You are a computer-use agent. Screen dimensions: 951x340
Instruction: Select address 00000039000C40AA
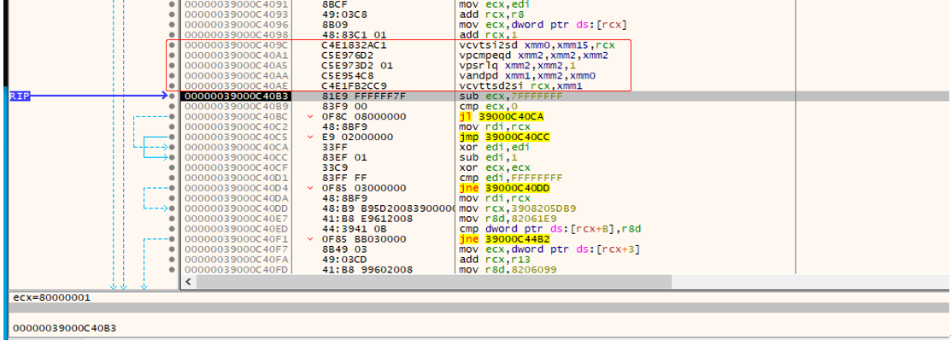(x=237, y=75)
